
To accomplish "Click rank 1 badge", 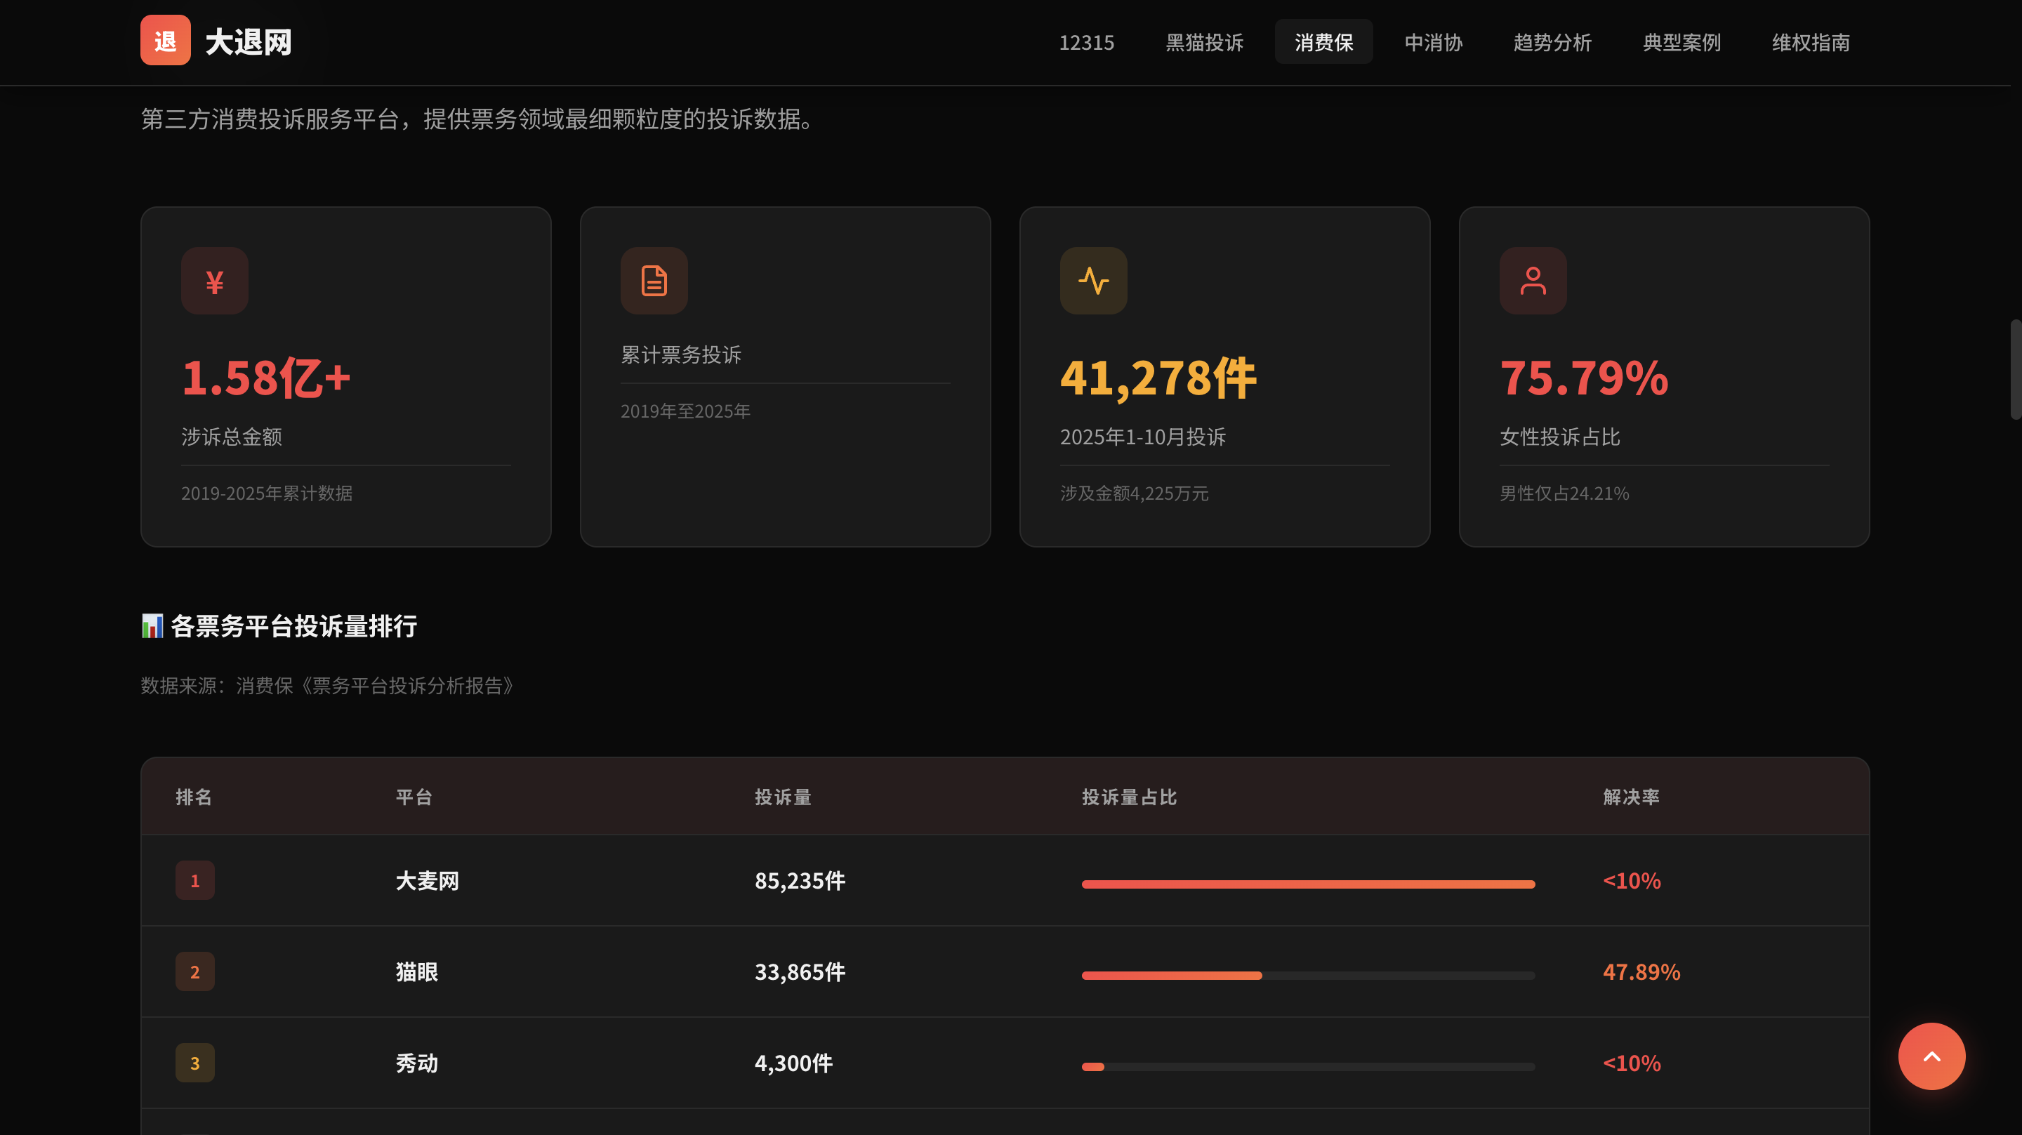I will pos(194,880).
